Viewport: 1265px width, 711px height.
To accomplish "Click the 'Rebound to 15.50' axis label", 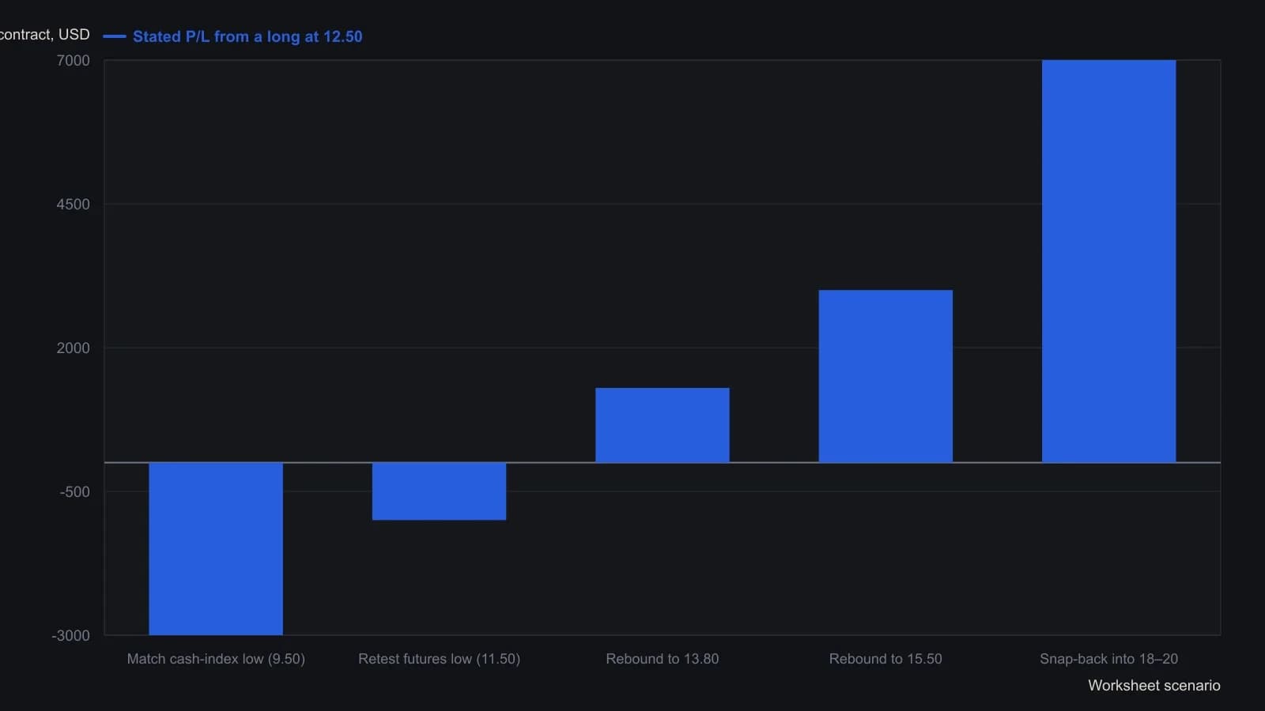I will (885, 659).
